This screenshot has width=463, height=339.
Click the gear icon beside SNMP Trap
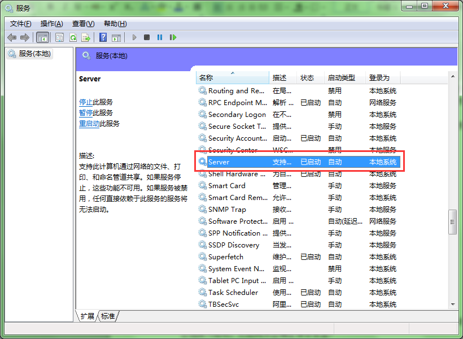202,209
